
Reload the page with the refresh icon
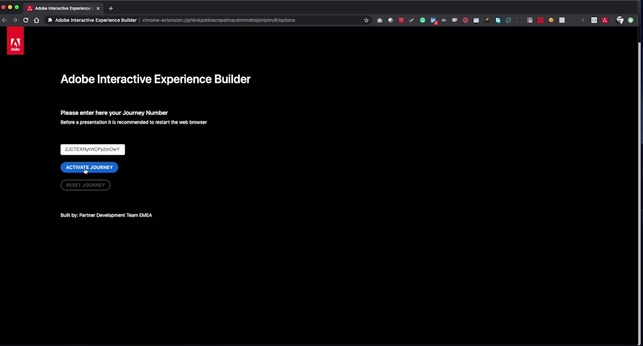point(25,20)
